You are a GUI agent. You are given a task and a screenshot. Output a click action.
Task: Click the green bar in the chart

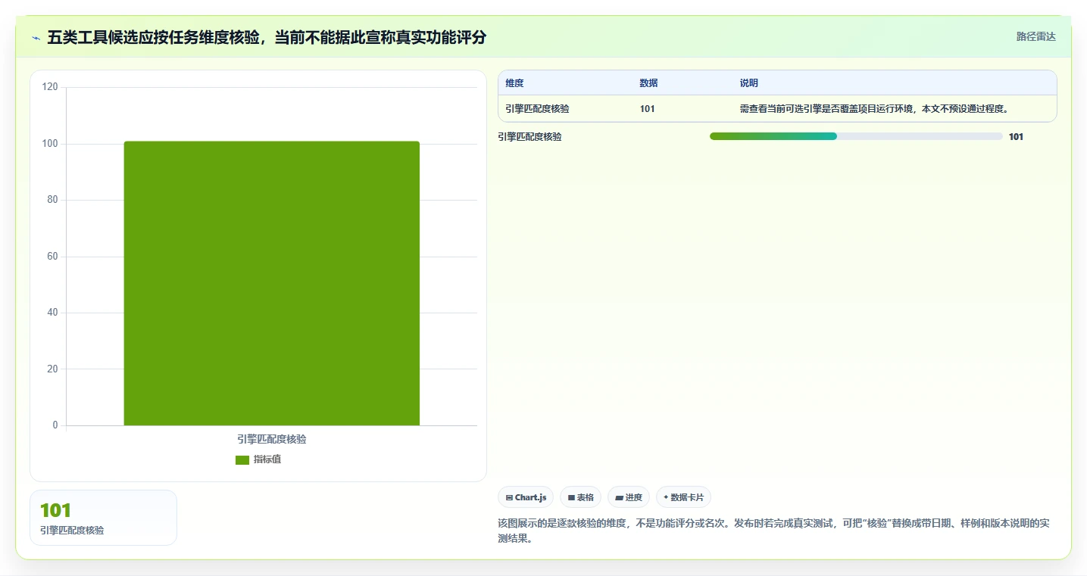tap(271, 283)
